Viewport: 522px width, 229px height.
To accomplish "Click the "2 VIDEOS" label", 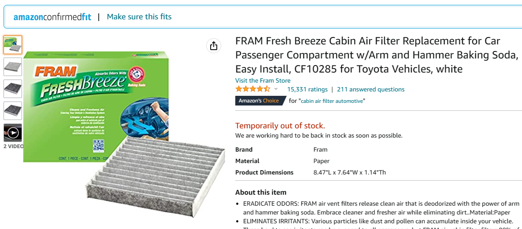I will [14, 146].
